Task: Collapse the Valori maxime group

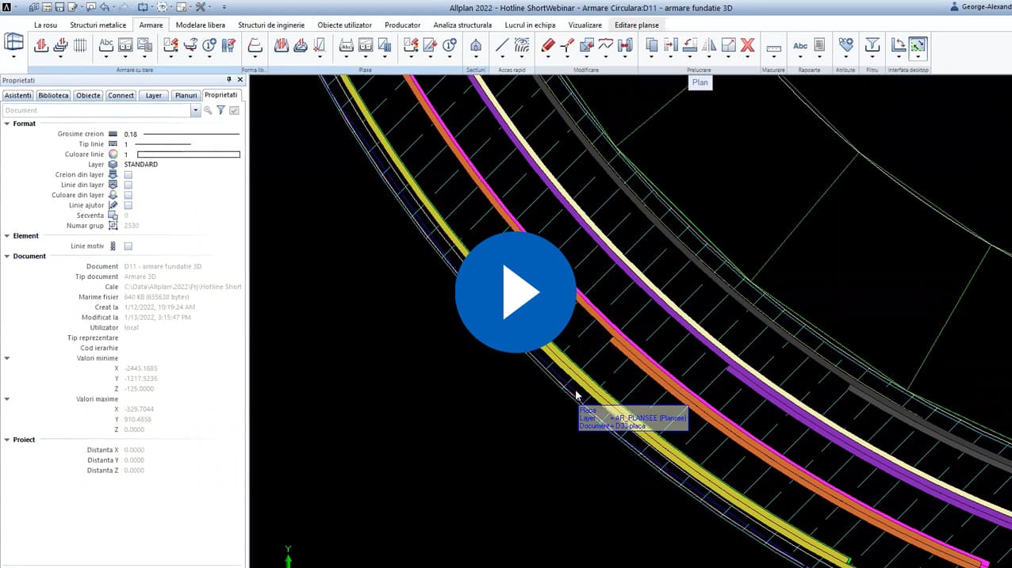Action: tap(7, 399)
